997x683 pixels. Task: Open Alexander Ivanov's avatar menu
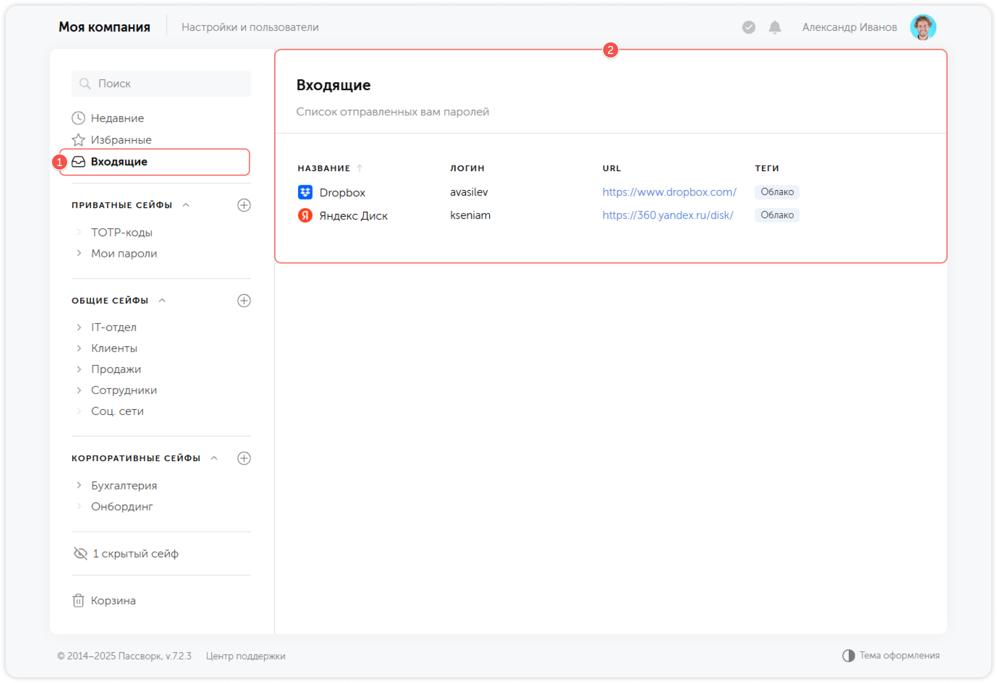tap(923, 27)
